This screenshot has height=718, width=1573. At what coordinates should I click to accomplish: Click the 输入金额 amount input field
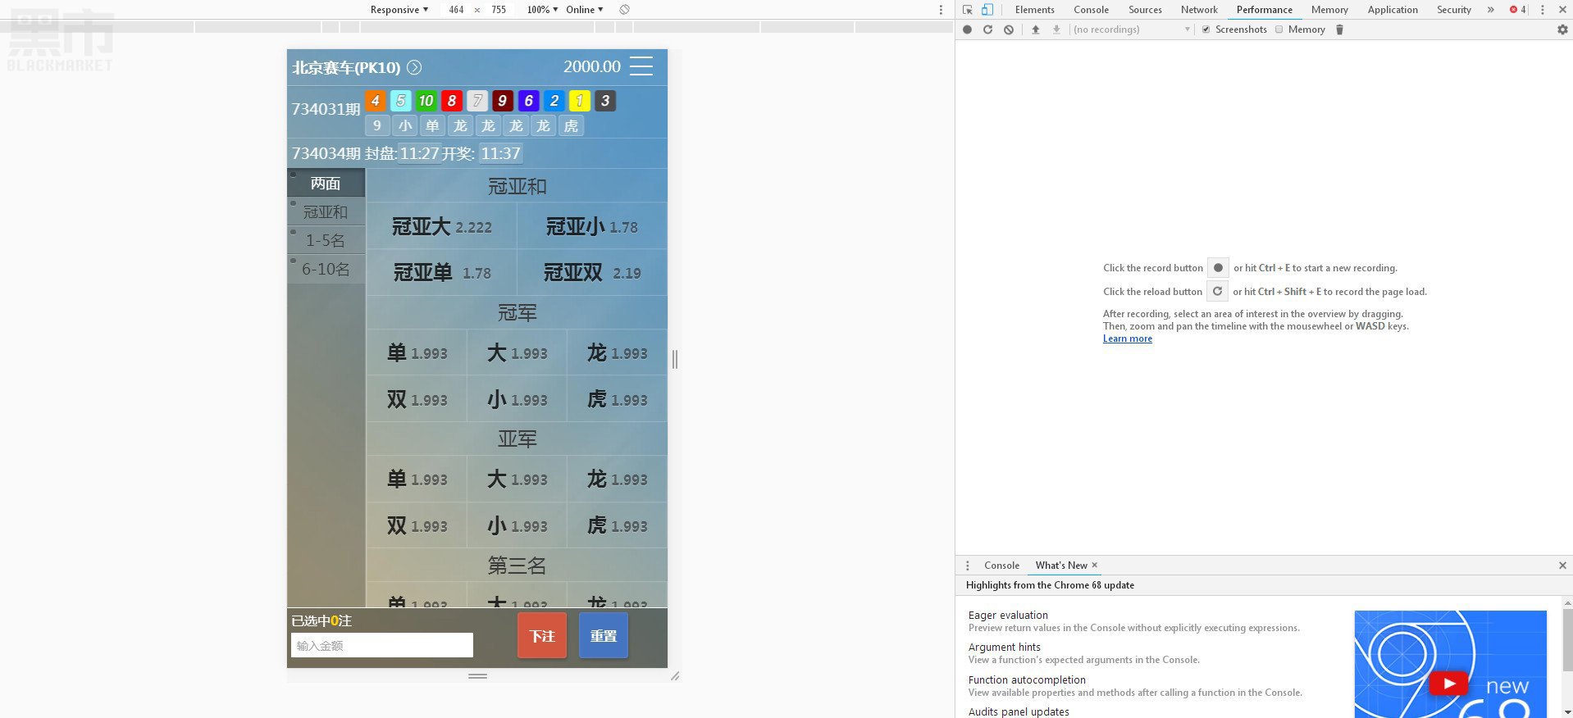click(382, 646)
